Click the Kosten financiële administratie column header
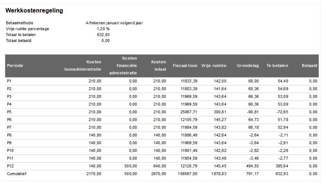Image resolution: width=326 pixels, height=184 pixels. pos(123,65)
